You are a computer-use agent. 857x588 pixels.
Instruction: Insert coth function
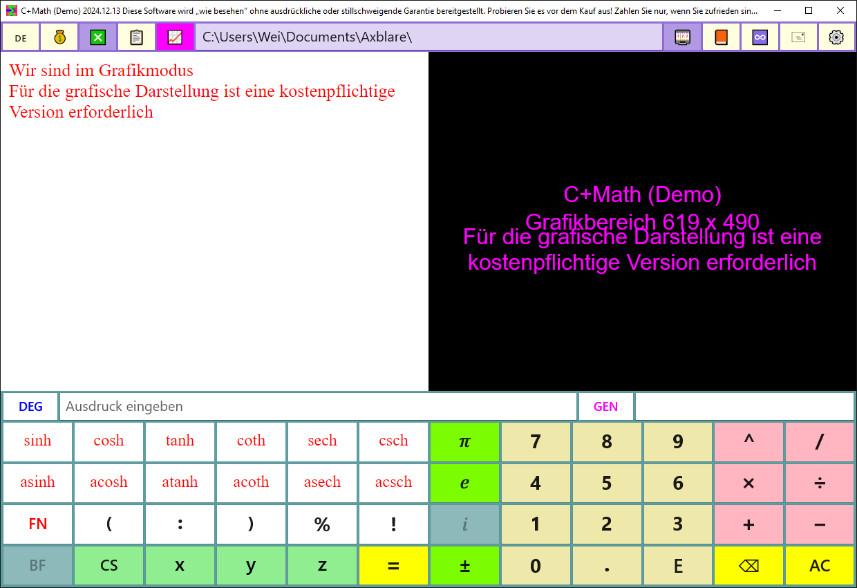coord(251,441)
